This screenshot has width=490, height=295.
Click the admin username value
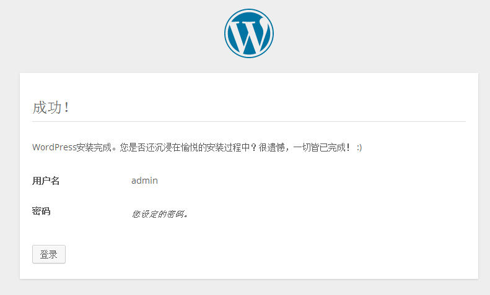point(144,181)
